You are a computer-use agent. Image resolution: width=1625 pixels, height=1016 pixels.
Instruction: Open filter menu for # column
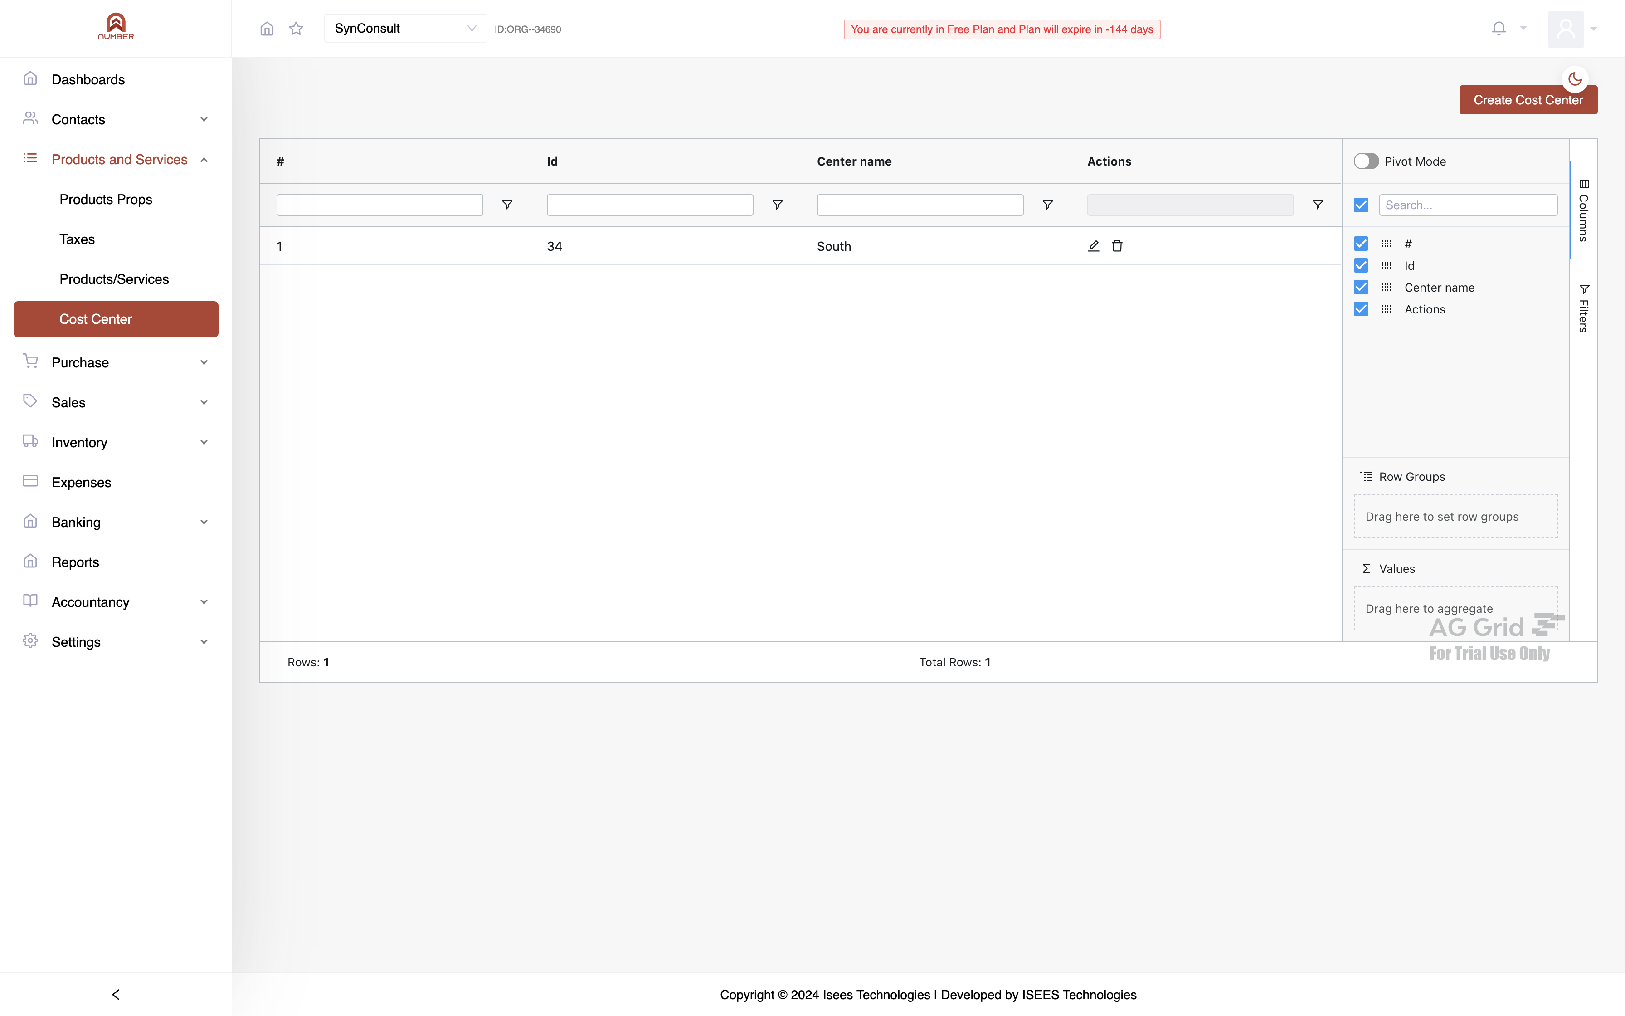tap(507, 205)
